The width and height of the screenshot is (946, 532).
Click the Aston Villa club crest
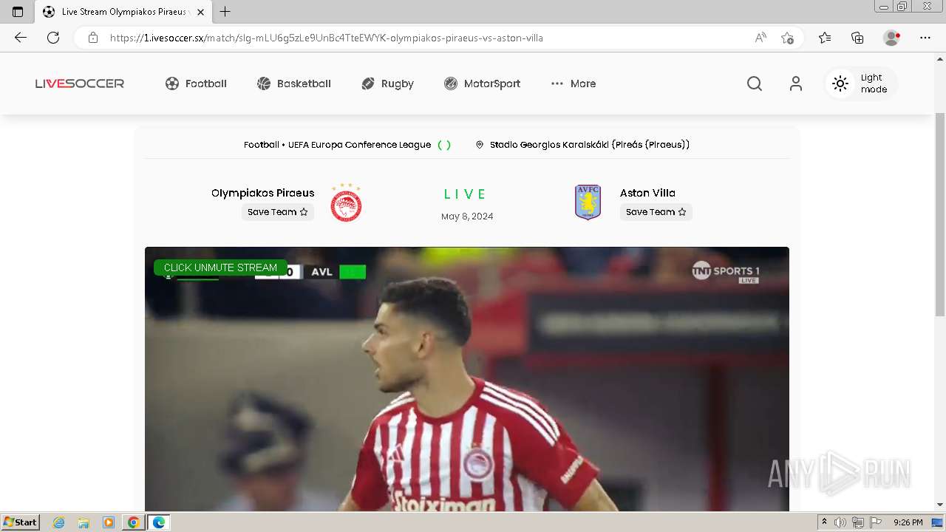[588, 202]
